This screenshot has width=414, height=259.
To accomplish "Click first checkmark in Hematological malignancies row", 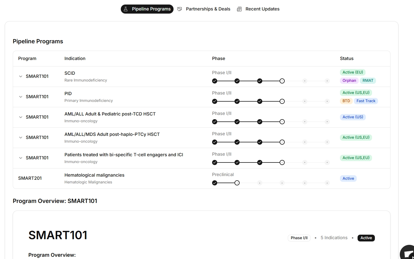I will tap(215, 183).
